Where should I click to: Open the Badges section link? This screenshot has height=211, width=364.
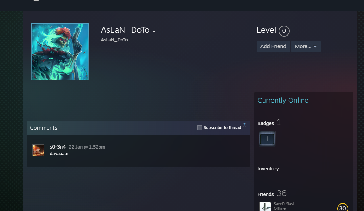[x=266, y=123]
